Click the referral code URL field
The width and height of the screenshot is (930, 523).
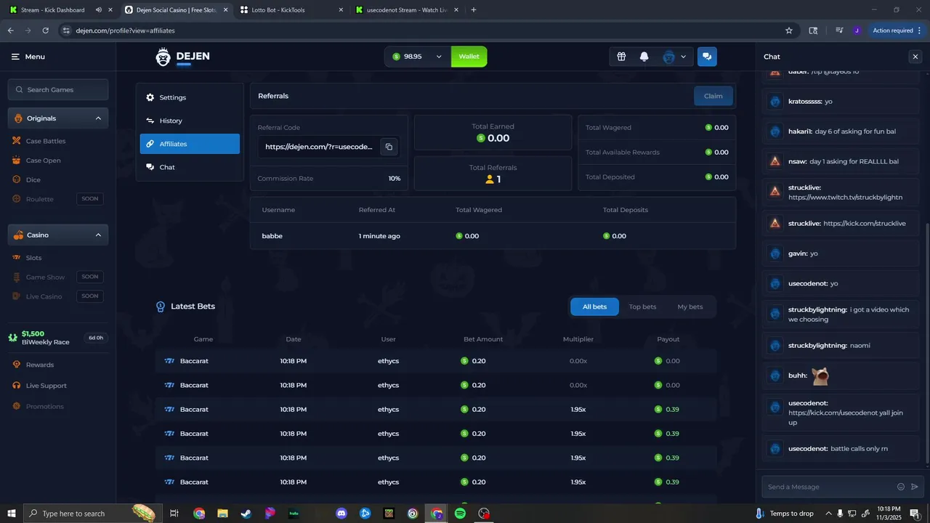pos(319,147)
